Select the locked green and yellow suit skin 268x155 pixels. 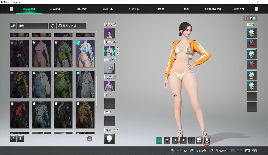coord(63,54)
